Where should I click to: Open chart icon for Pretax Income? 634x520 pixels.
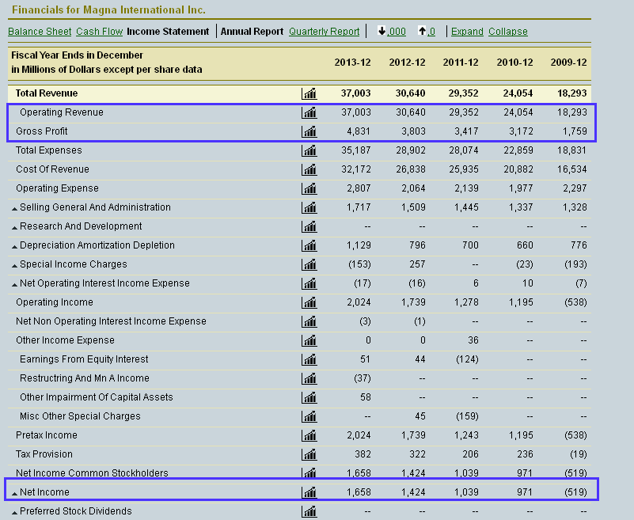coord(309,435)
